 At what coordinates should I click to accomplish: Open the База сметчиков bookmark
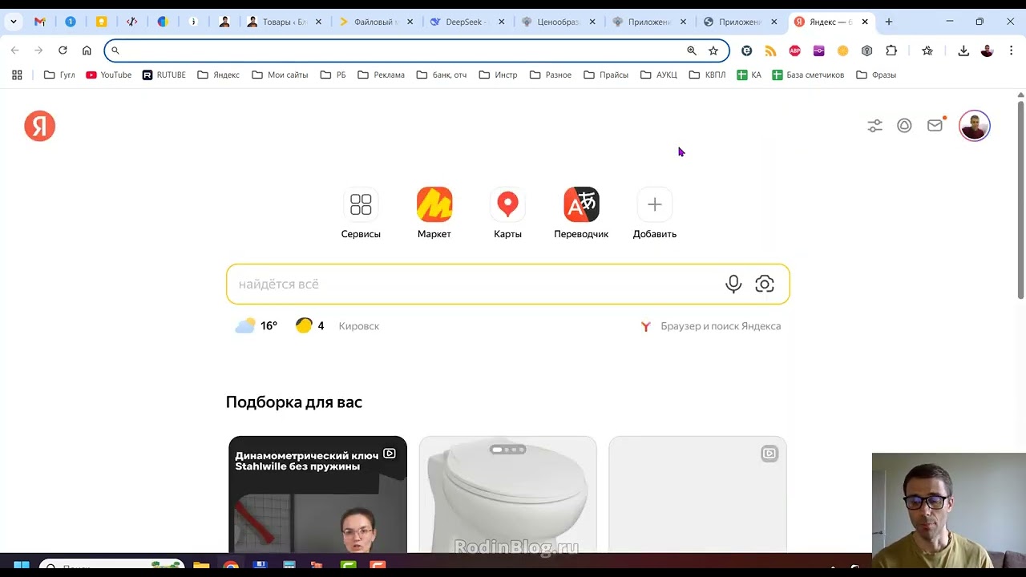tap(808, 75)
